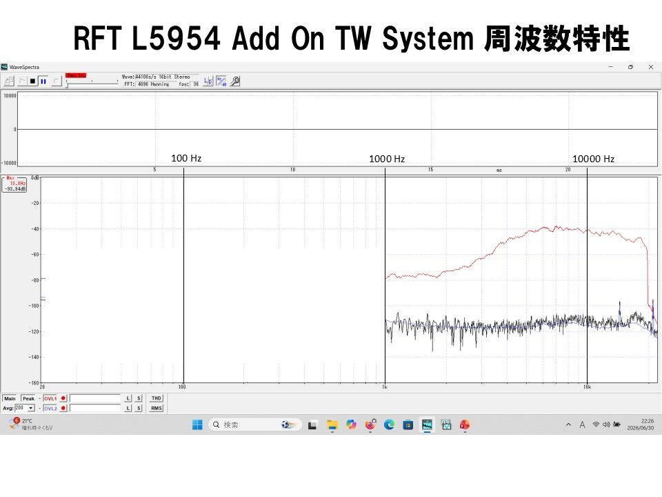Viewport: 662px width, 497px height.
Task: Click the WaveGene taskbar icon
Action: pyautogui.click(x=446, y=425)
